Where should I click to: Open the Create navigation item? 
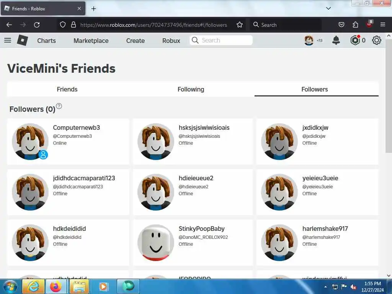(x=135, y=41)
